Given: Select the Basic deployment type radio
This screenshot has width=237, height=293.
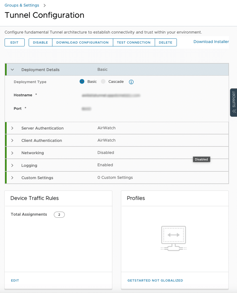Looking at the screenshot, I should tap(82, 82).
